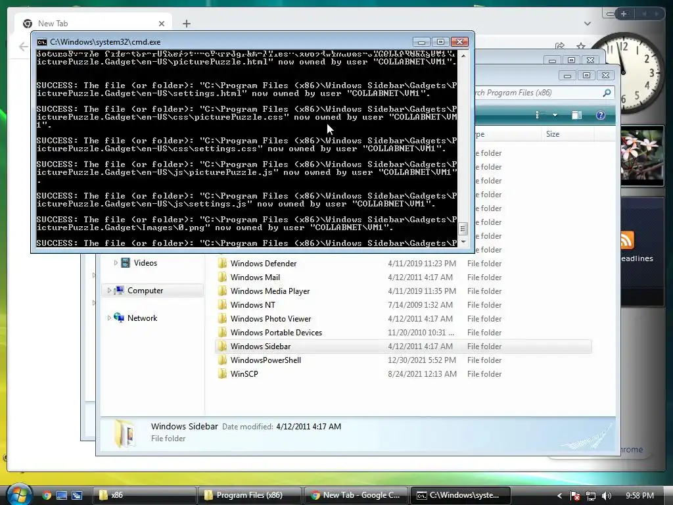Expand the Videos tree node
Image resolution: width=673 pixels, height=505 pixels.
tap(116, 263)
